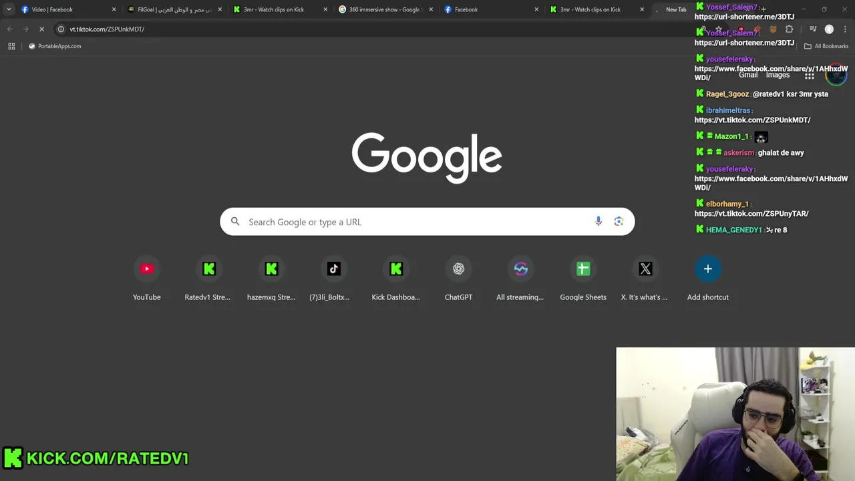Open the bookmarks bar apps grid icon
The width and height of the screenshot is (855, 481).
pyautogui.click(x=11, y=46)
